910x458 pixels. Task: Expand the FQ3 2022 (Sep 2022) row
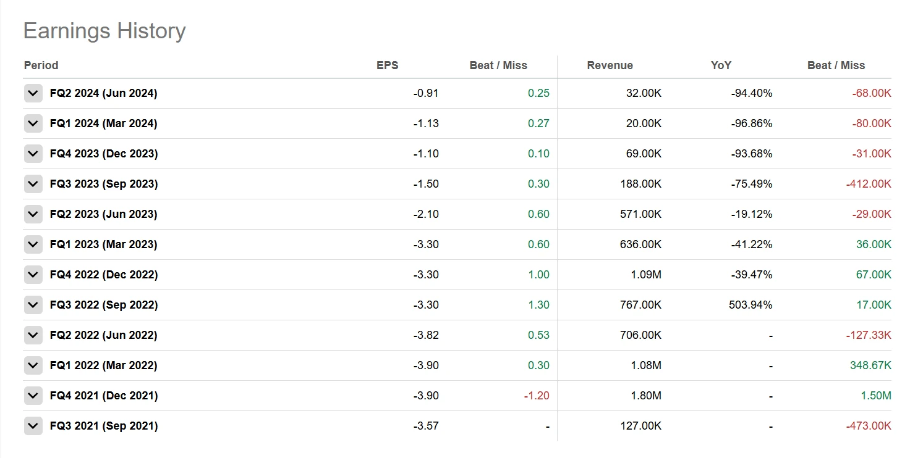pyautogui.click(x=33, y=306)
